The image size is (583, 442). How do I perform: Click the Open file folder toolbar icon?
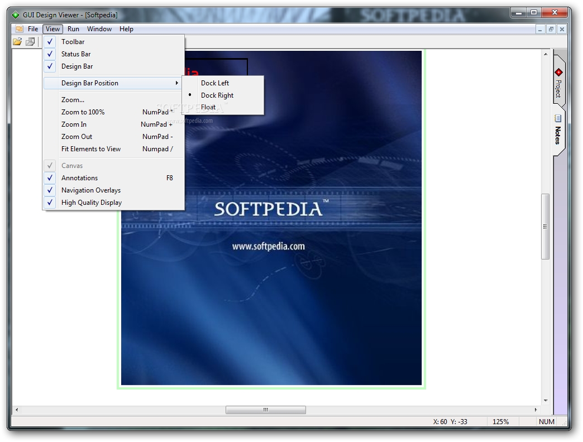point(17,42)
